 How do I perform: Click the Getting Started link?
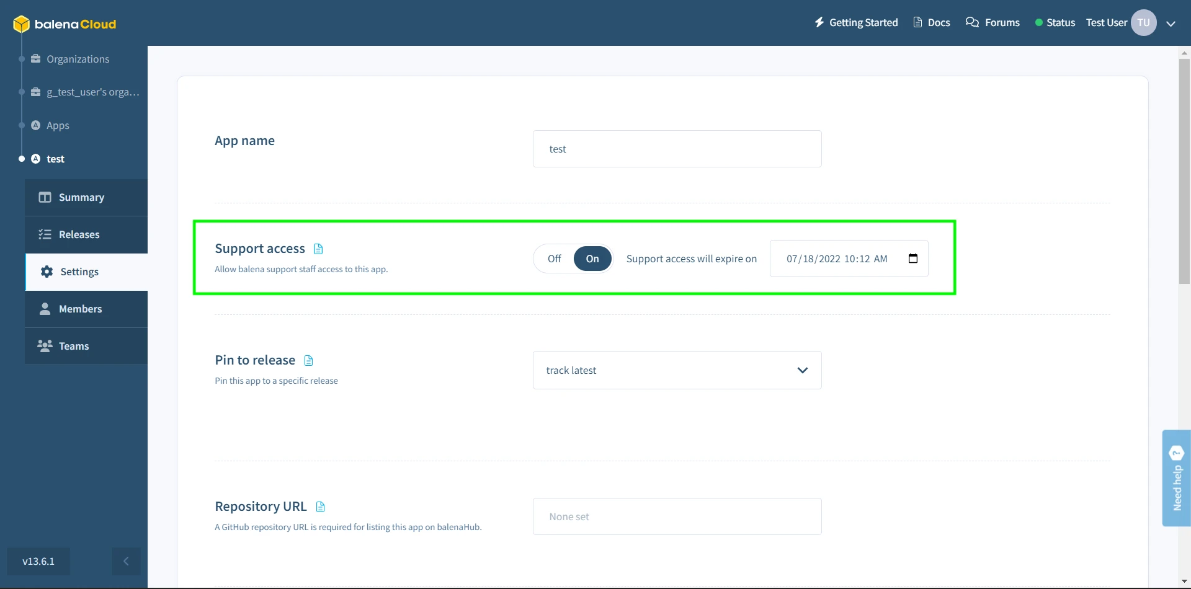pyautogui.click(x=863, y=22)
